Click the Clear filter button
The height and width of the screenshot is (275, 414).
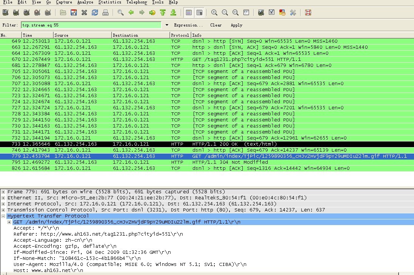pos(216,25)
